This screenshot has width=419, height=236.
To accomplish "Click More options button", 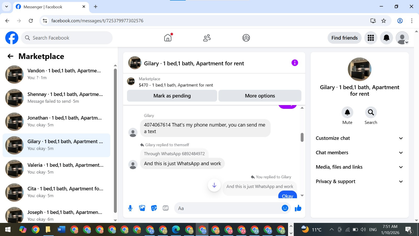I will [x=260, y=96].
